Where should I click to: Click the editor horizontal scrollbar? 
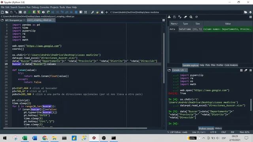coord(75,128)
